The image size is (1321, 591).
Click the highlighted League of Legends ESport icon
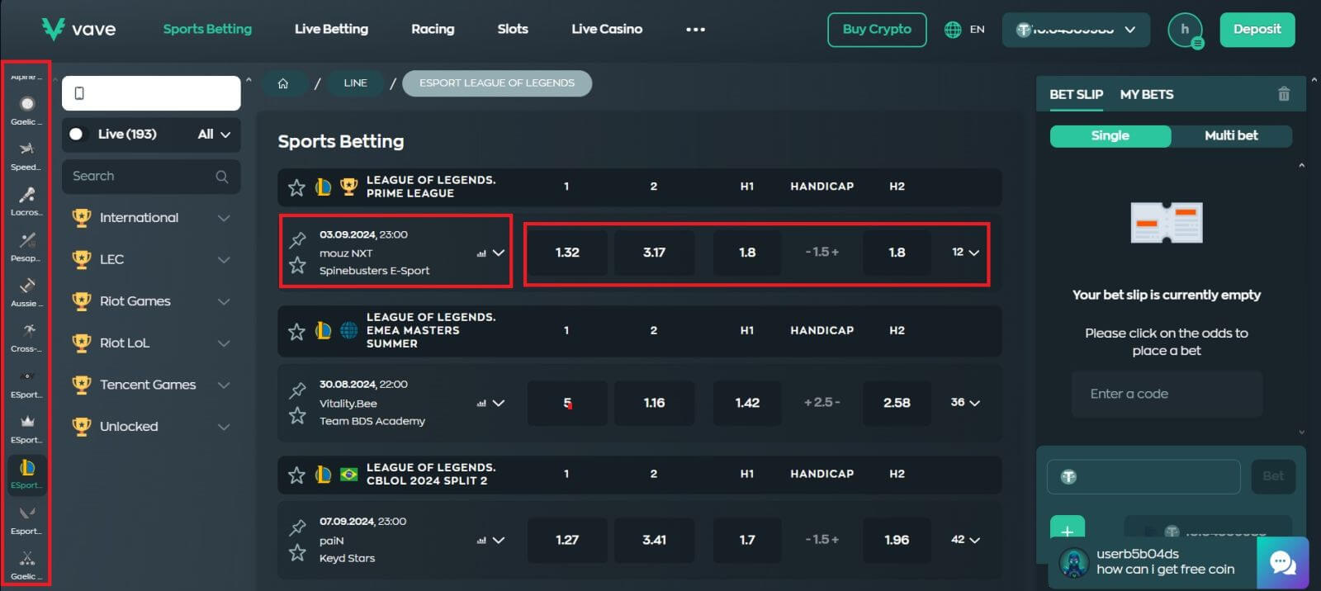[27, 468]
